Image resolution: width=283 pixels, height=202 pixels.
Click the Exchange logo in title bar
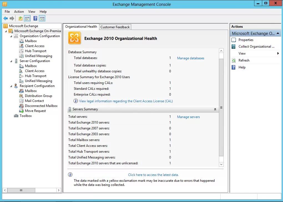point(5,4)
